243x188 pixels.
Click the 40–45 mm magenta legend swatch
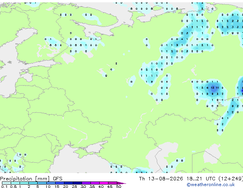click(x=104, y=183)
